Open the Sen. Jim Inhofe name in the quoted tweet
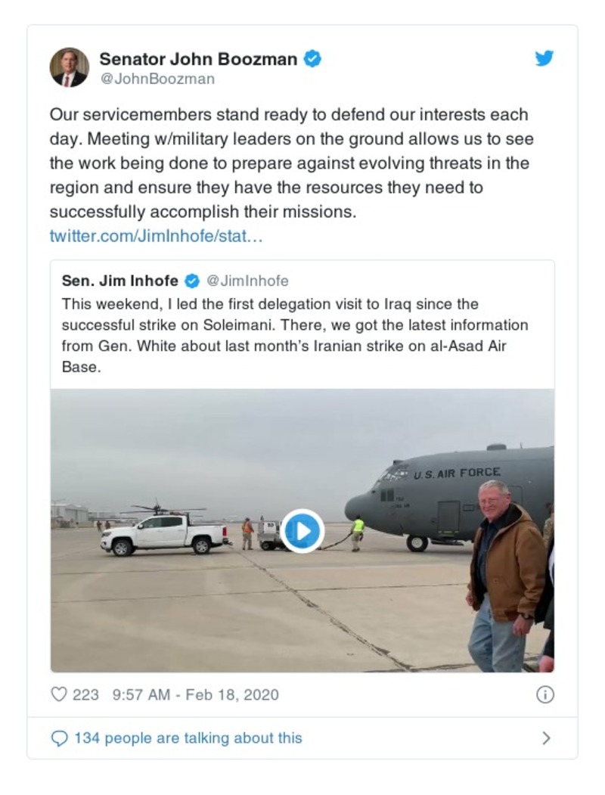 (x=119, y=281)
